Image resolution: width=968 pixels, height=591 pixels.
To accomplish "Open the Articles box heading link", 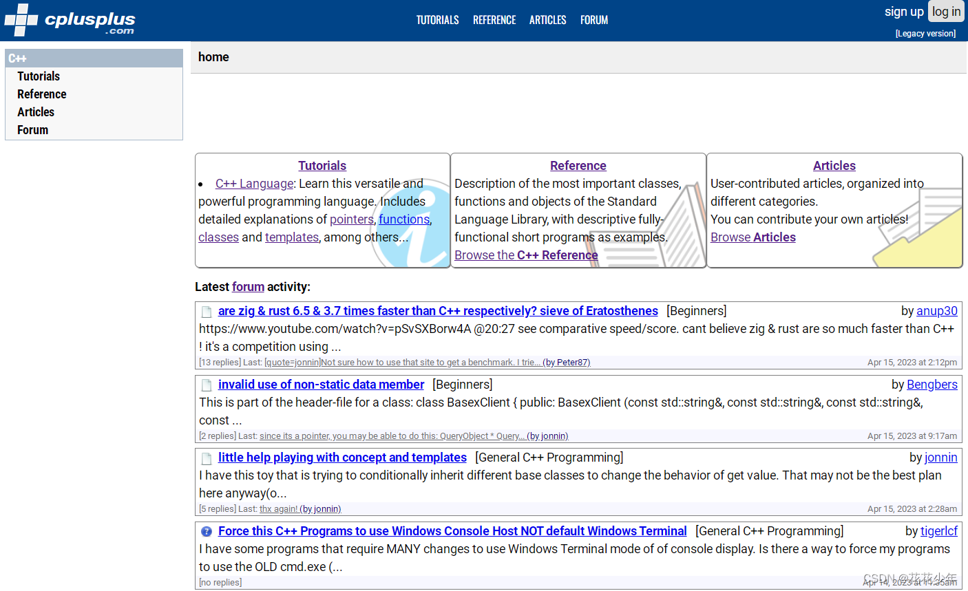I will pyautogui.click(x=834, y=166).
